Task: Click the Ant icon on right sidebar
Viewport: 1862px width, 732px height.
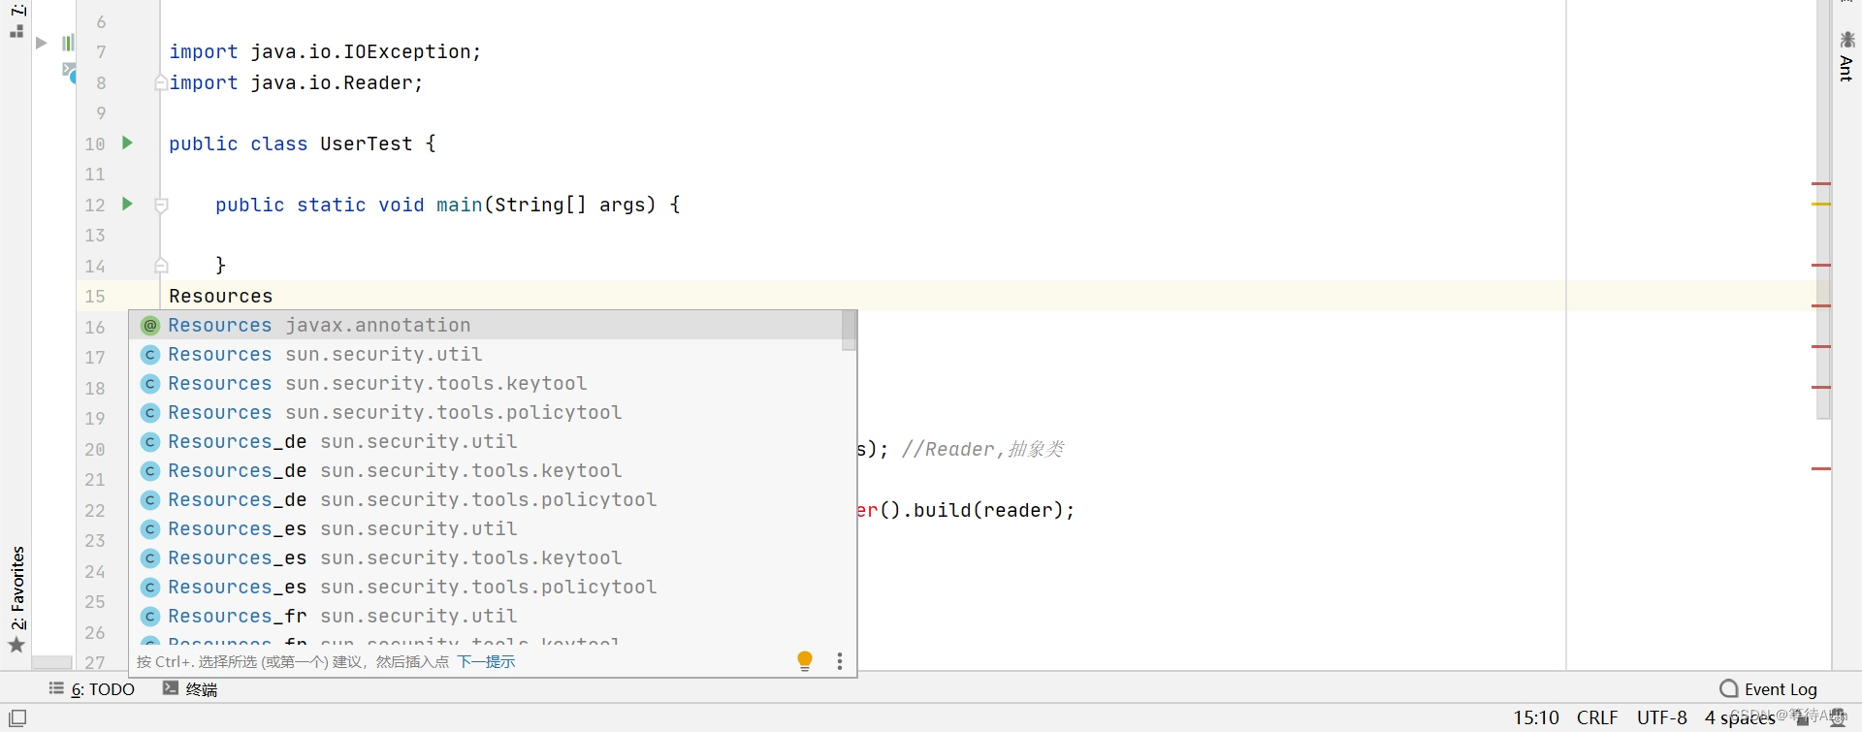Action: pyautogui.click(x=1847, y=40)
